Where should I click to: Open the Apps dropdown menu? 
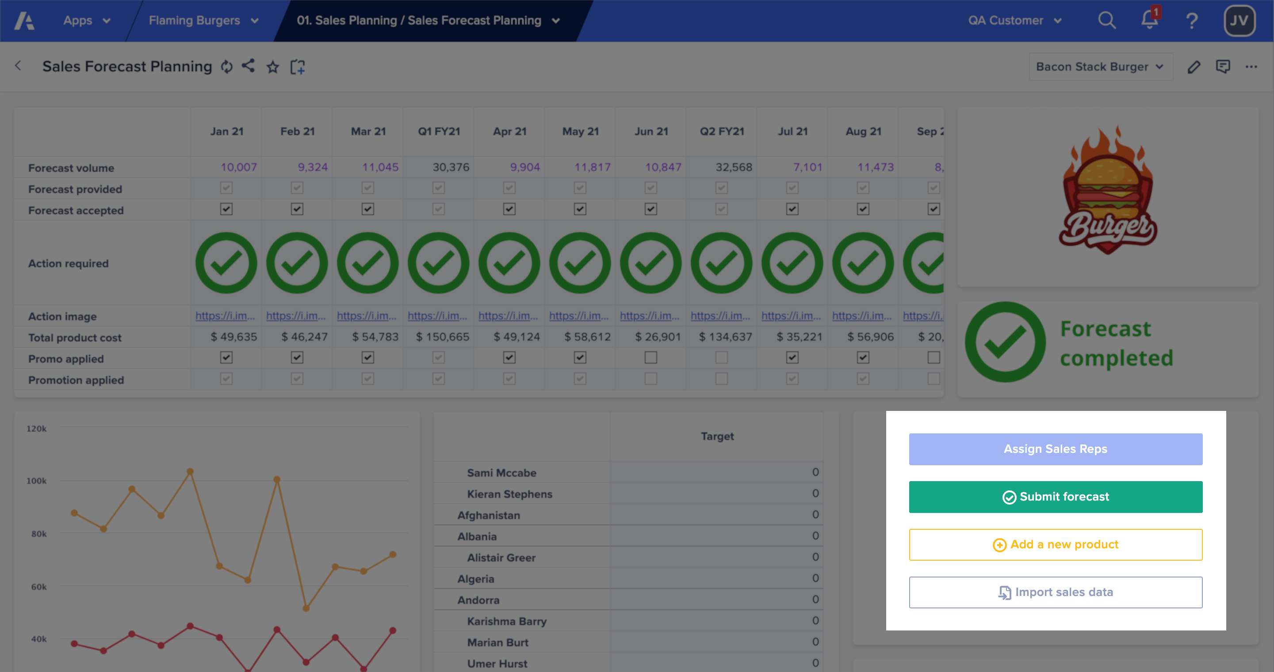coord(87,21)
